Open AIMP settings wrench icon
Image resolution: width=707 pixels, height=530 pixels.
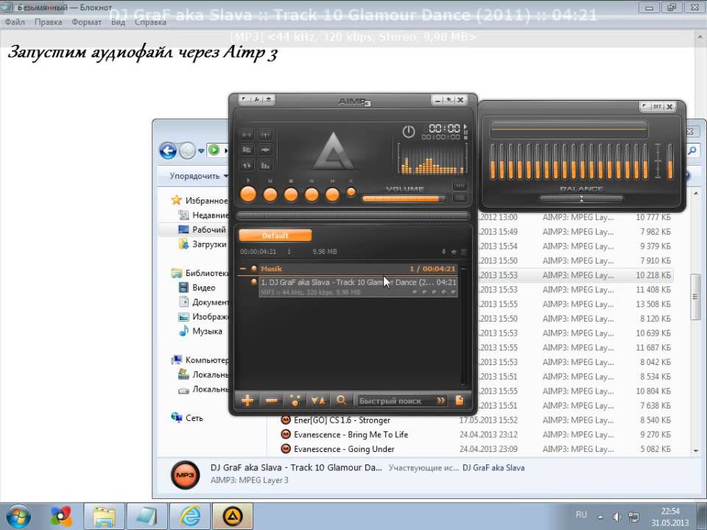(x=256, y=99)
